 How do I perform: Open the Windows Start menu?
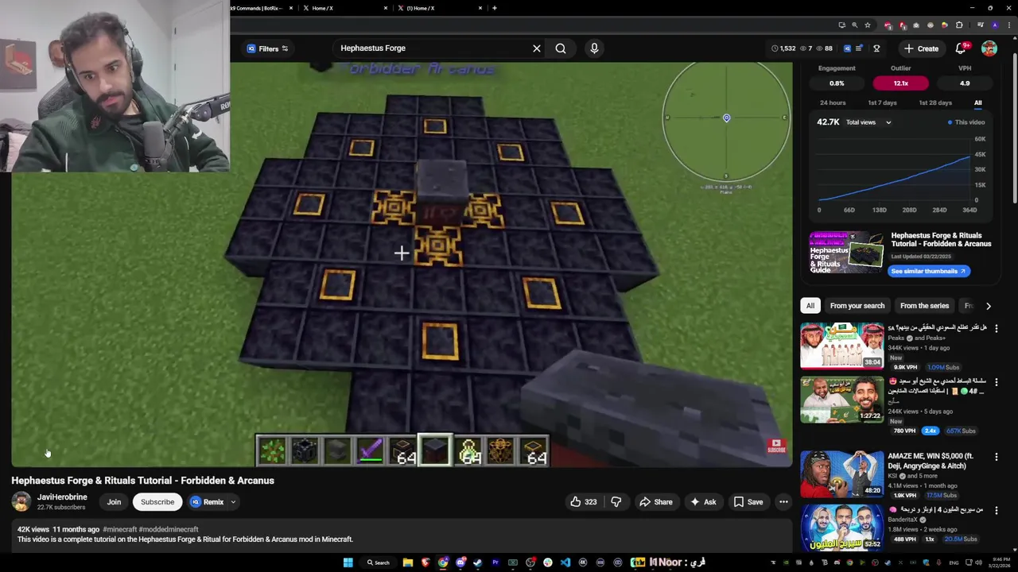[348, 562]
